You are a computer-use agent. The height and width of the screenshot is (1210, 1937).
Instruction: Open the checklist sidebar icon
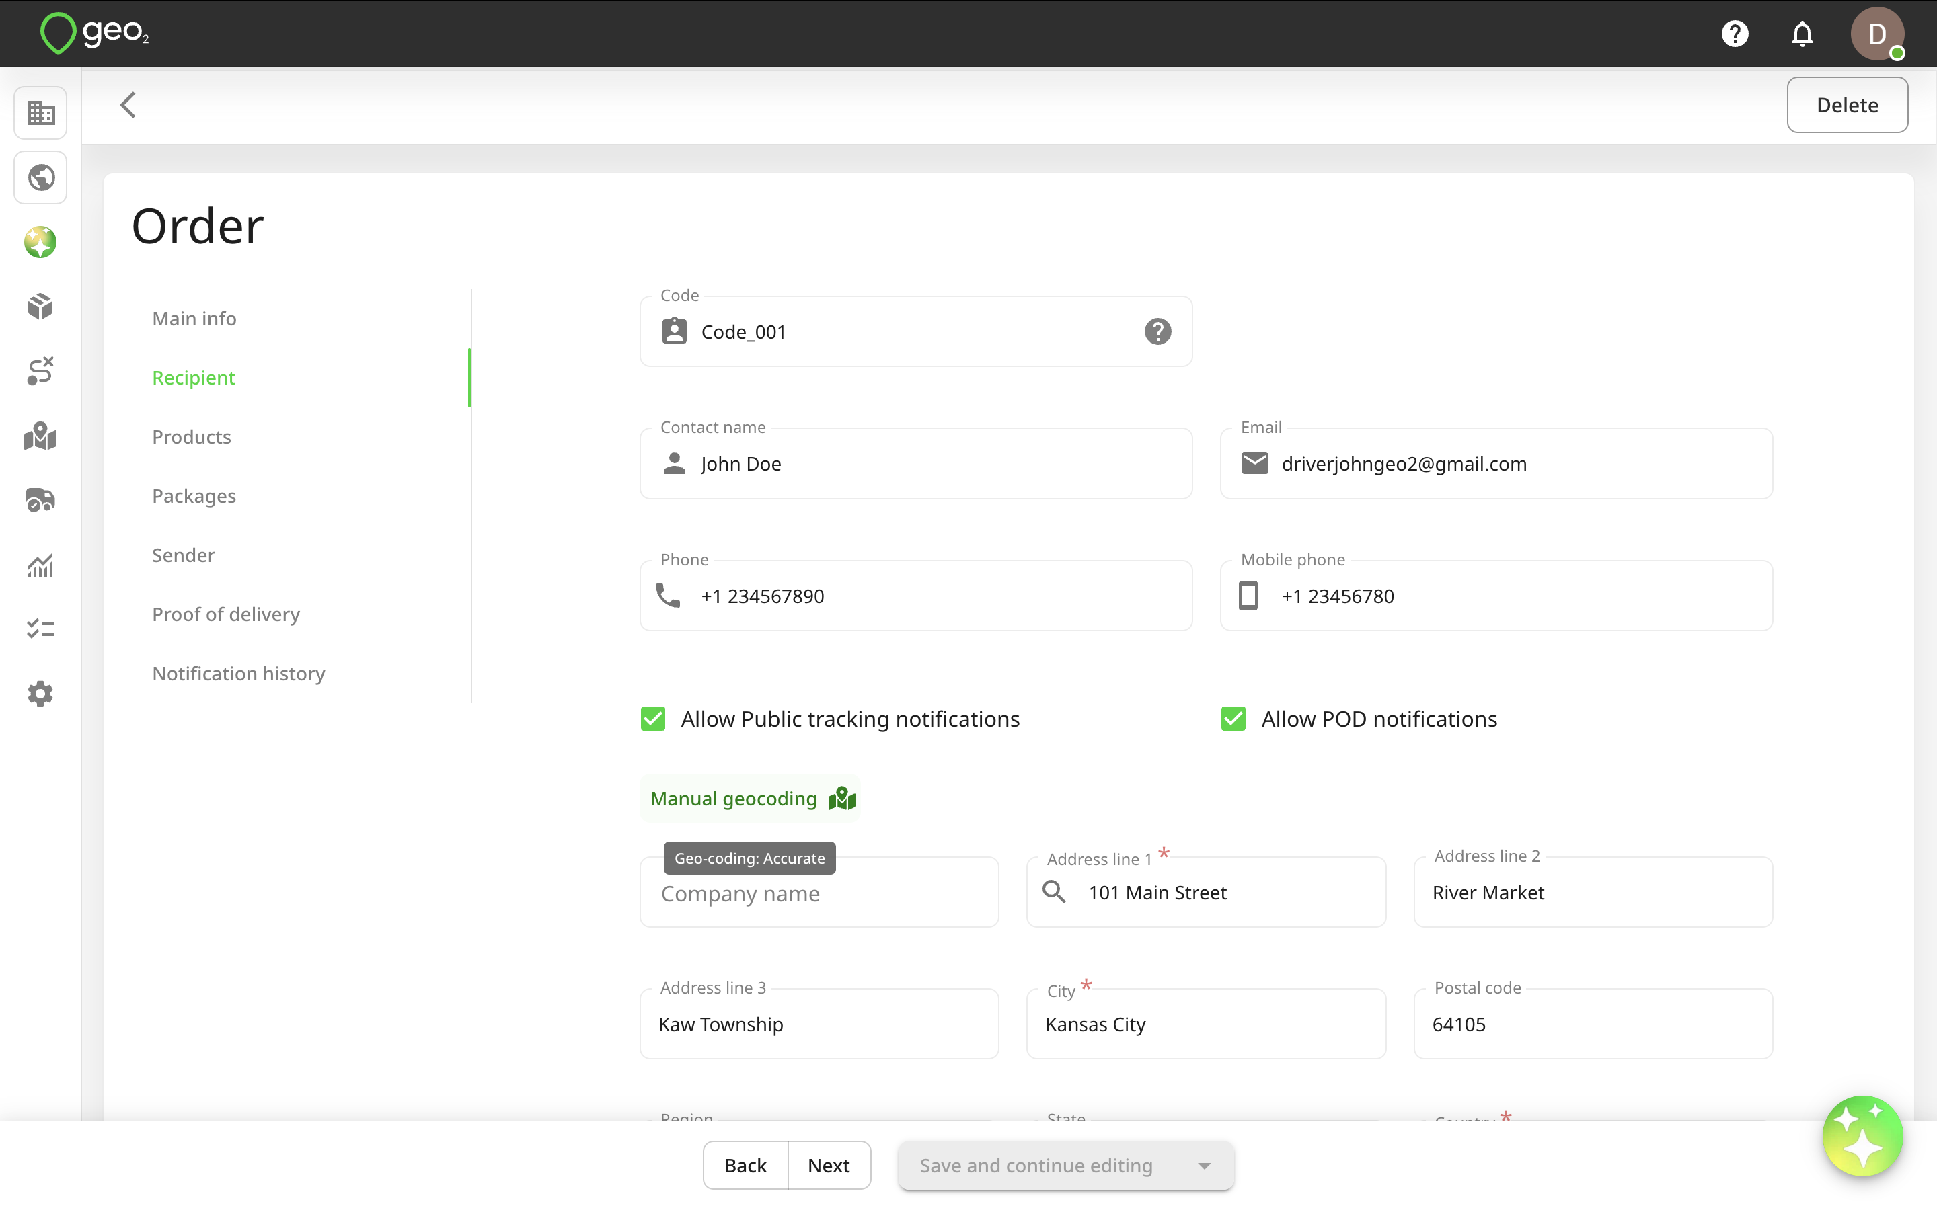pyautogui.click(x=40, y=629)
